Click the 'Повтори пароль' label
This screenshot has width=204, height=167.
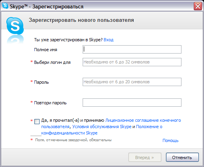click(50, 103)
